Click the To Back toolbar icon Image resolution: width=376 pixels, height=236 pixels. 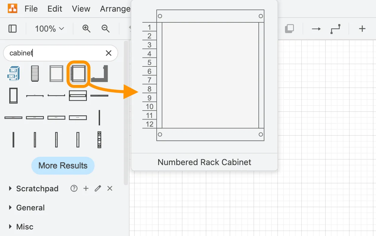click(x=289, y=29)
